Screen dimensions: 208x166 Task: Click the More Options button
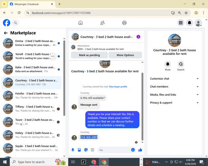[125, 55]
